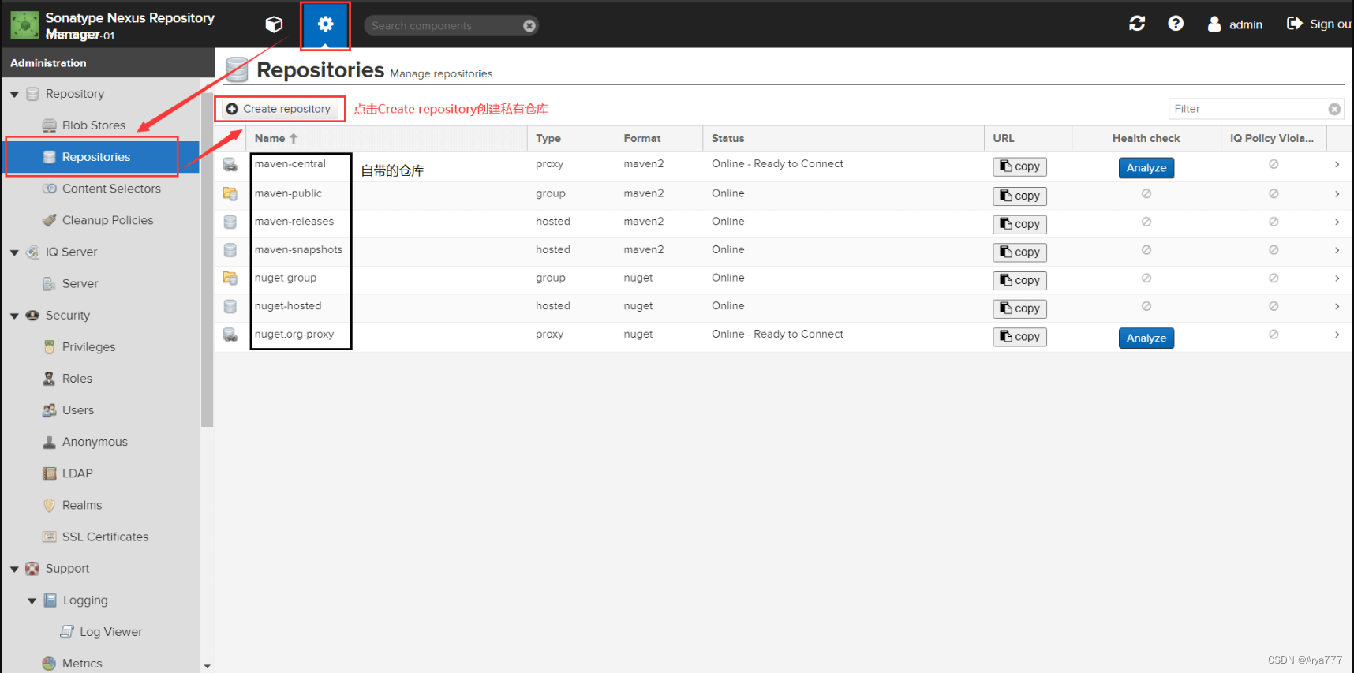
Task: Copy URL of nuget-hosted
Action: 1019,308
